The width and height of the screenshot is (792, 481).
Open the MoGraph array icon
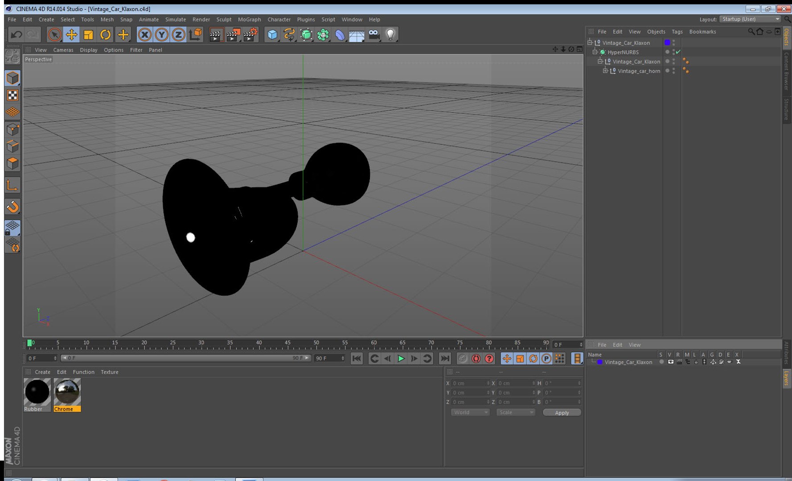[323, 34]
